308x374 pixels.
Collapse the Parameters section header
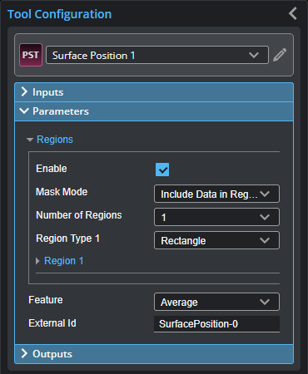tap(154, 111)
